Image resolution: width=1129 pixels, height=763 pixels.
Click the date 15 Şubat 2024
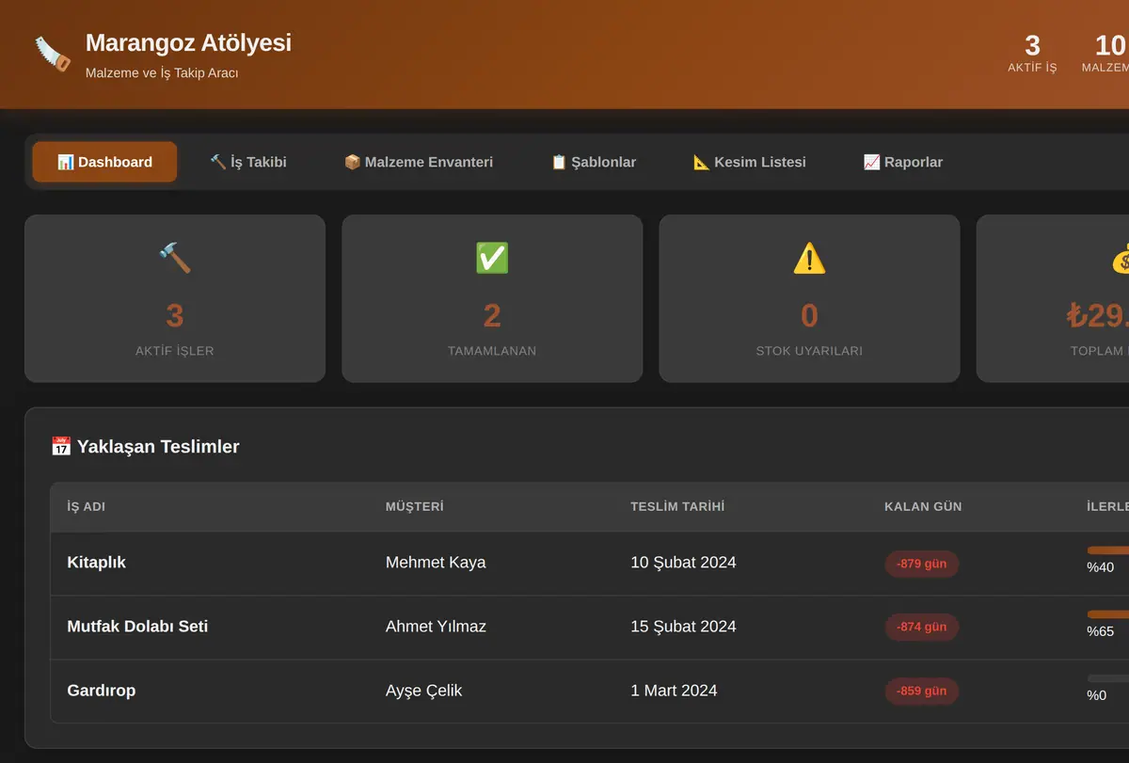[683, 627]
